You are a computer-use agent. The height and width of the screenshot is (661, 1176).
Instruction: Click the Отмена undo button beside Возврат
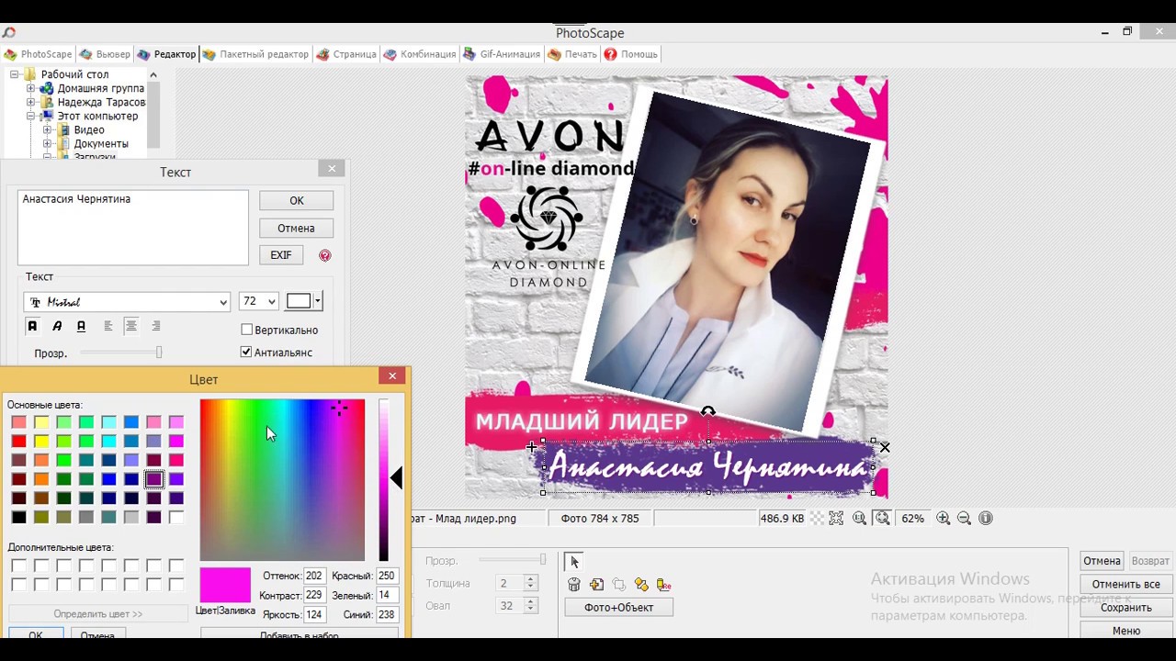pos(1102,561)
